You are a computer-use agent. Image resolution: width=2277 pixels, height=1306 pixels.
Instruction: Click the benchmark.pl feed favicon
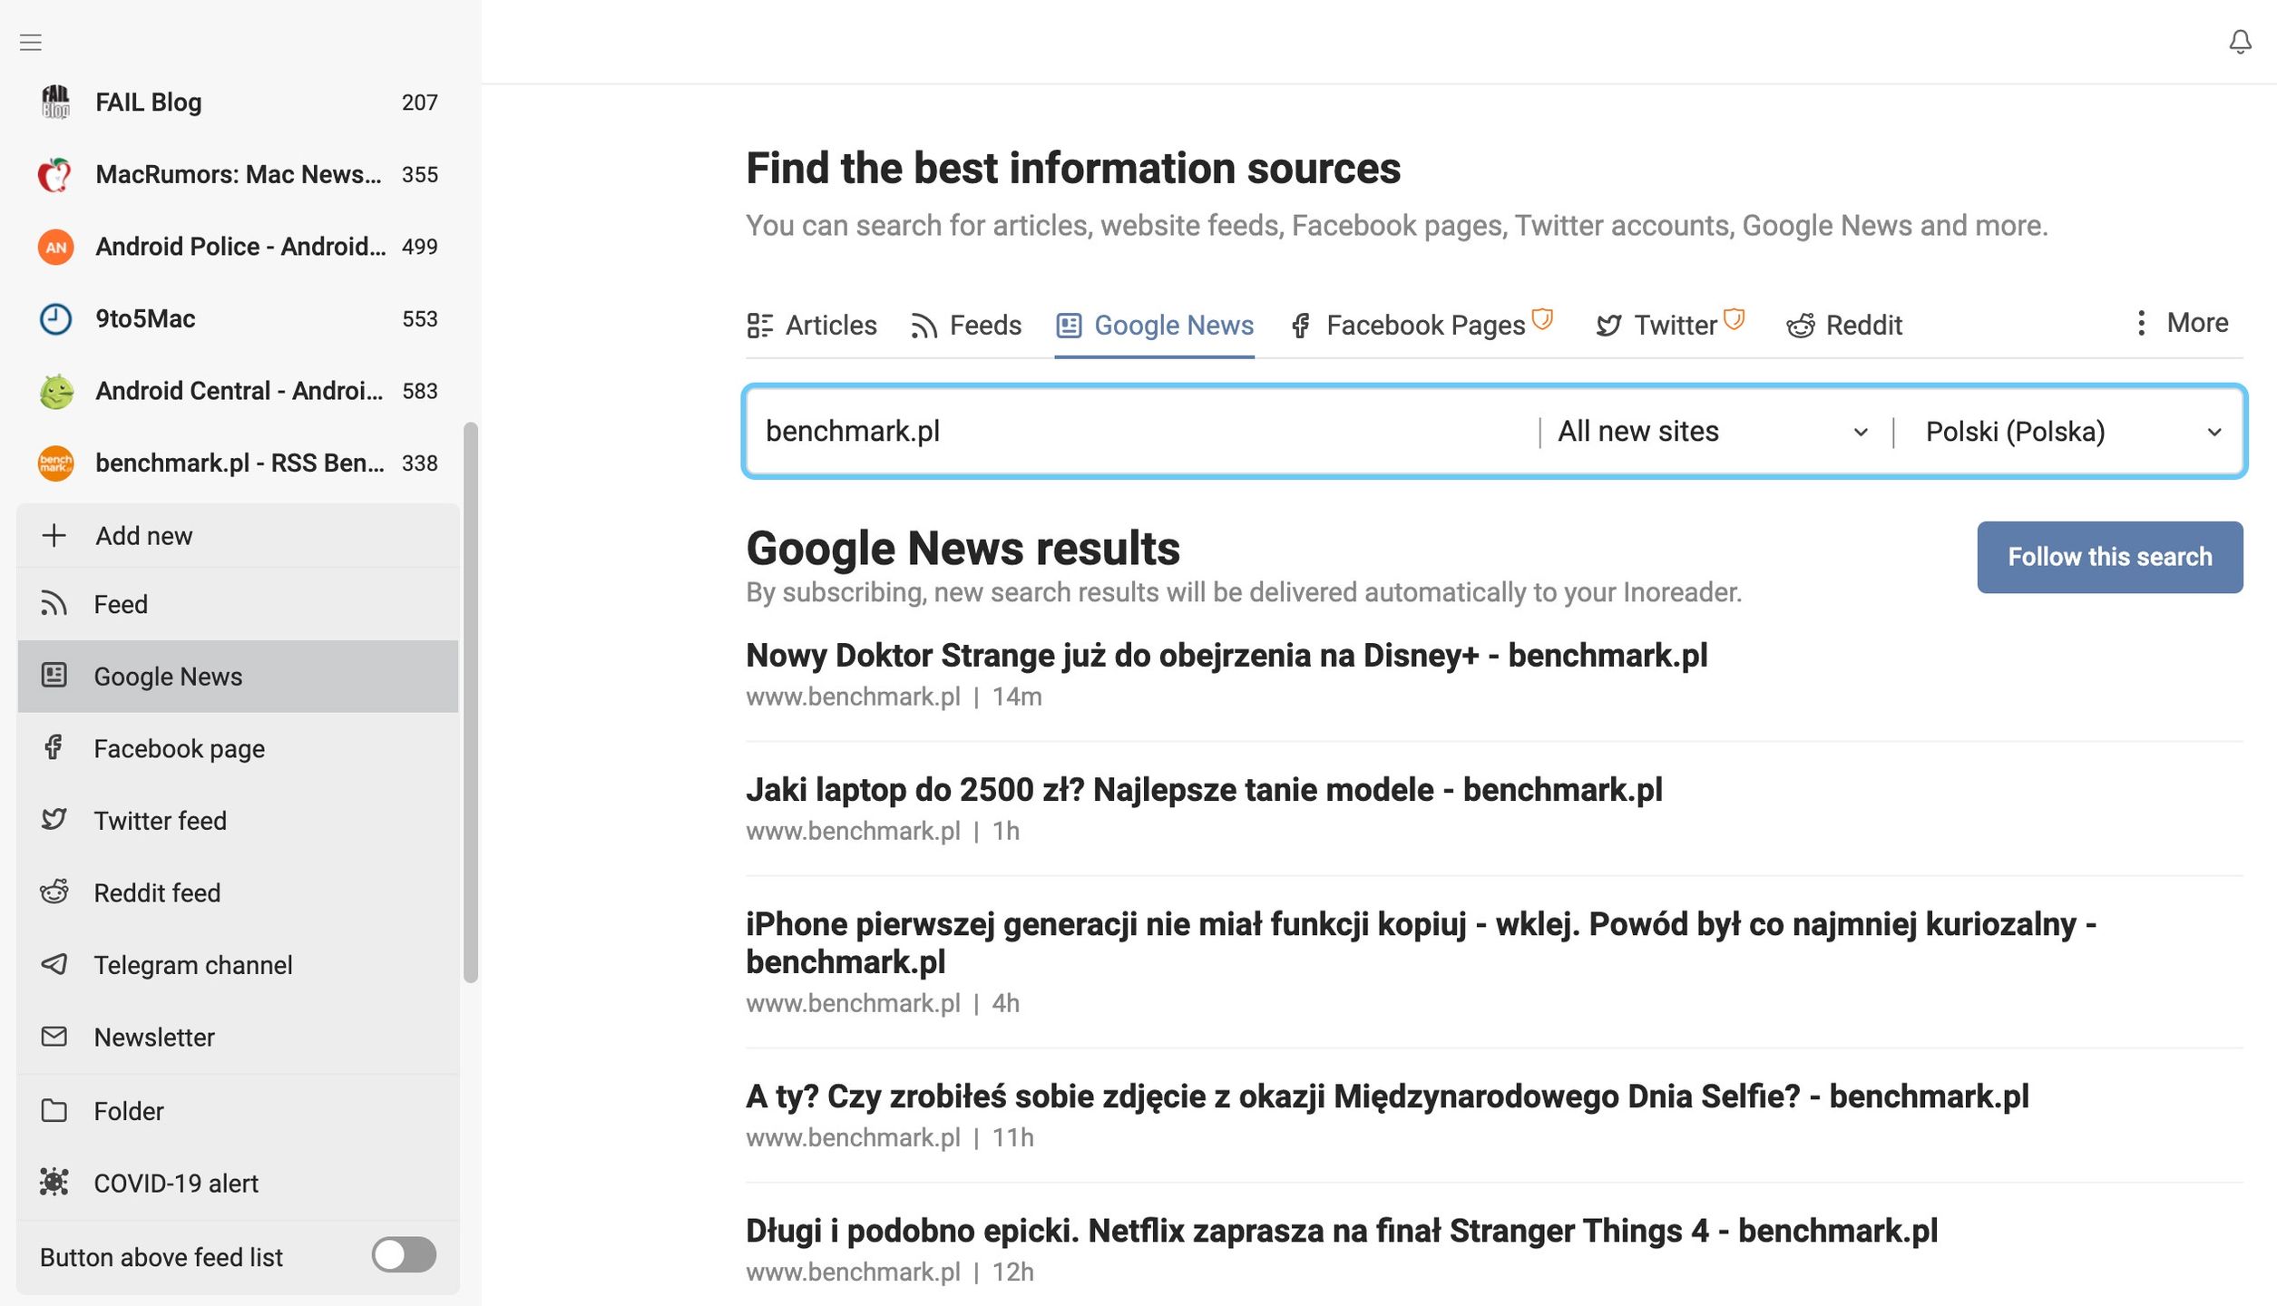pyautogui.click(x=55, y=463)
